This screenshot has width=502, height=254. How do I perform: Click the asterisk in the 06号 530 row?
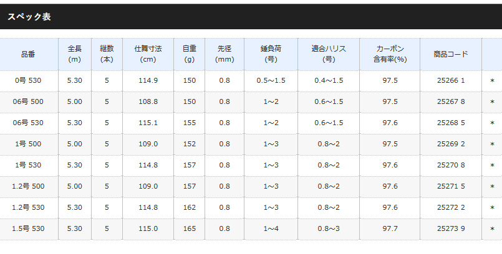pyautogui.click(x=492, y=123)
